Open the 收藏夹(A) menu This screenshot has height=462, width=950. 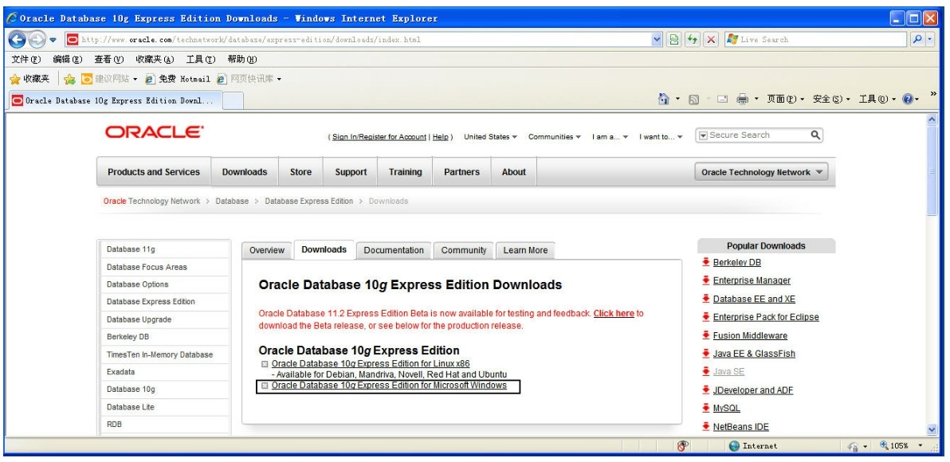click(x=155, y=59)
